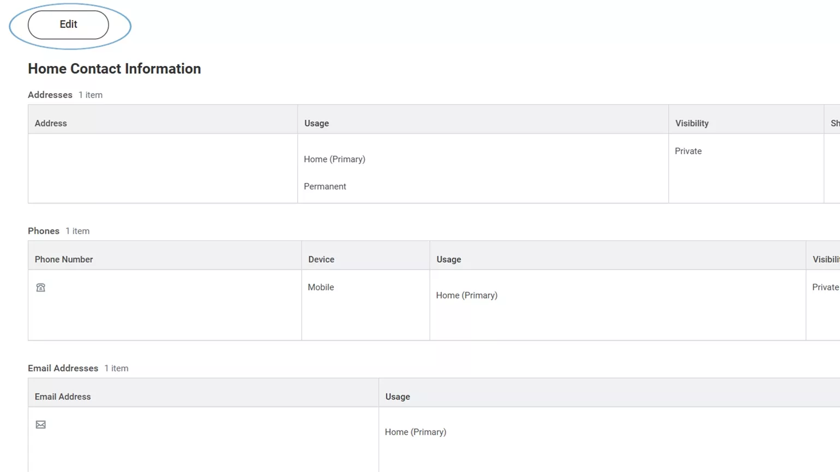
Task: Click Usage header in Phones table
Action: (448, 259)
